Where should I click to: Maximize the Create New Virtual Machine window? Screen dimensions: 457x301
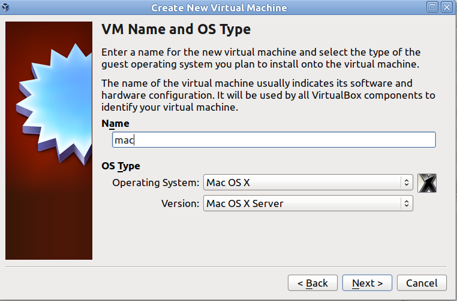433,8
